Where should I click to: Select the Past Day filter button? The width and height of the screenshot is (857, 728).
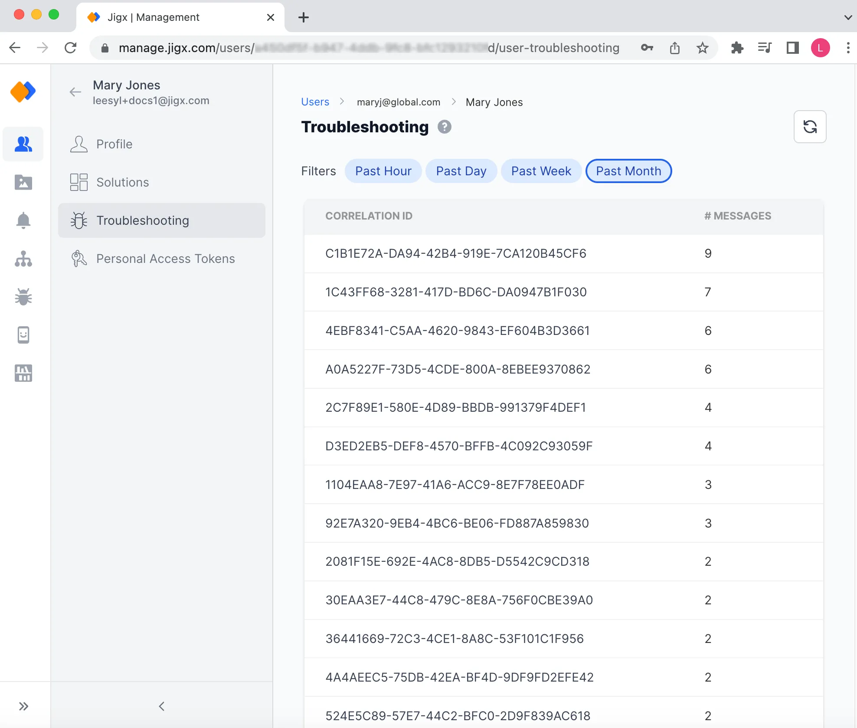coord(461,171)
